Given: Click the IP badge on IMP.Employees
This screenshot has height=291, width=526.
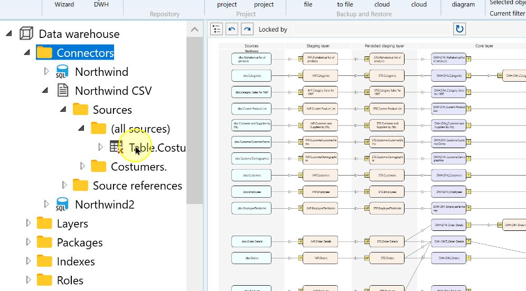Looking at the screenshot, I should tap(300, 192).
